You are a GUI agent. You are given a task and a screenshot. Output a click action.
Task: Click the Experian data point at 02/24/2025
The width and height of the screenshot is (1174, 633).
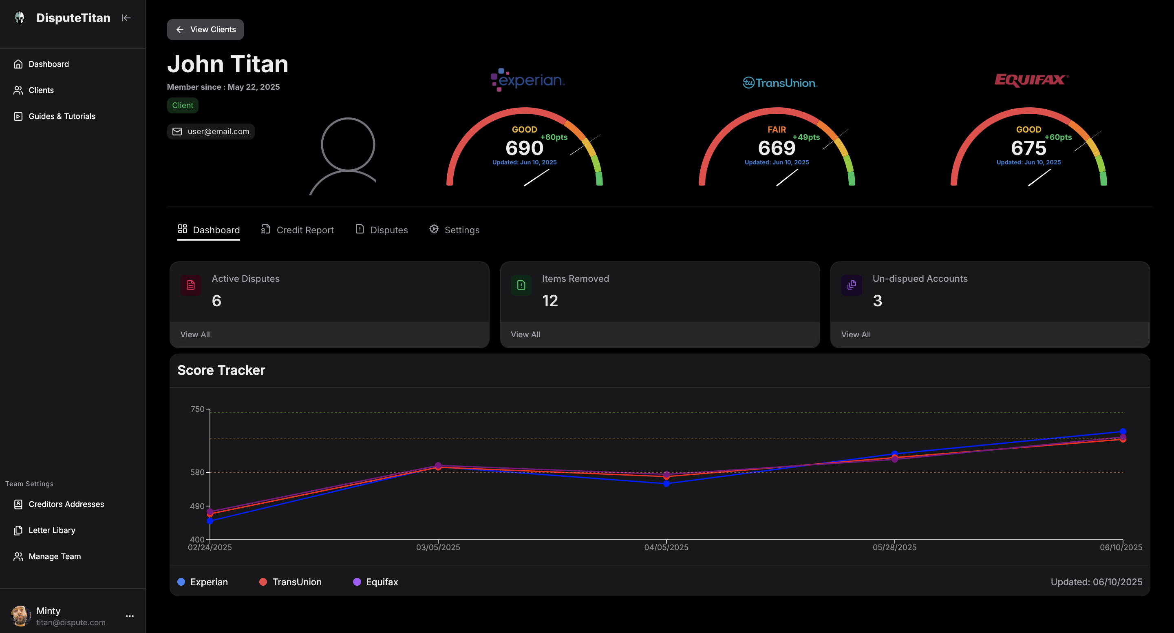[x=210, y=521]
